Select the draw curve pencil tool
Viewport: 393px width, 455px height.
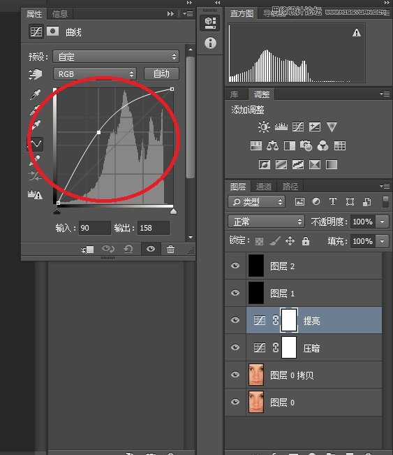(x=36, y=160)
